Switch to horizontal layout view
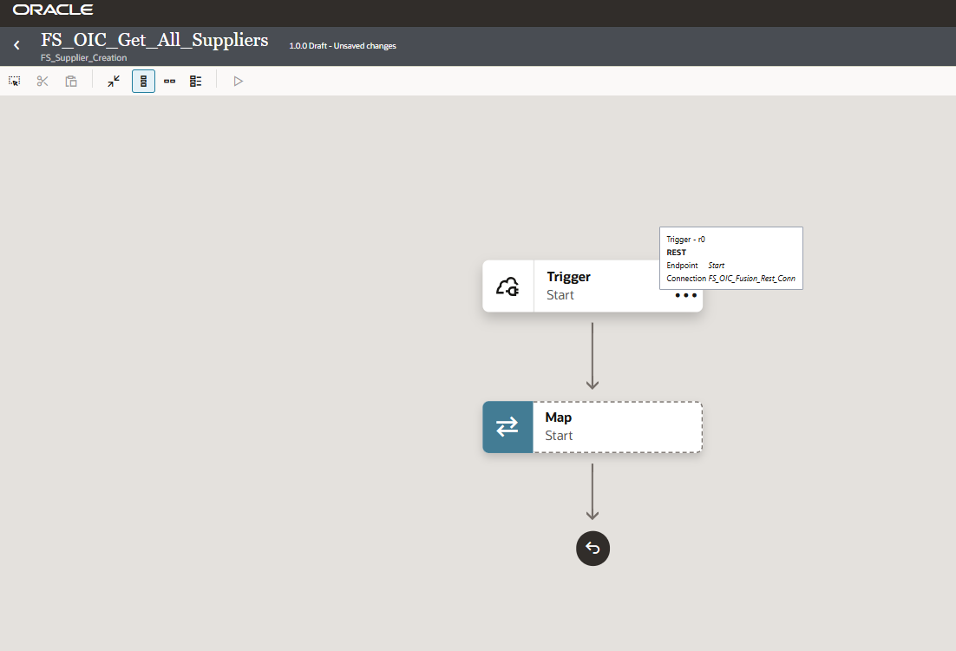Image resolution: width=956 pixels, height=651 pixels. pos(169,81)
